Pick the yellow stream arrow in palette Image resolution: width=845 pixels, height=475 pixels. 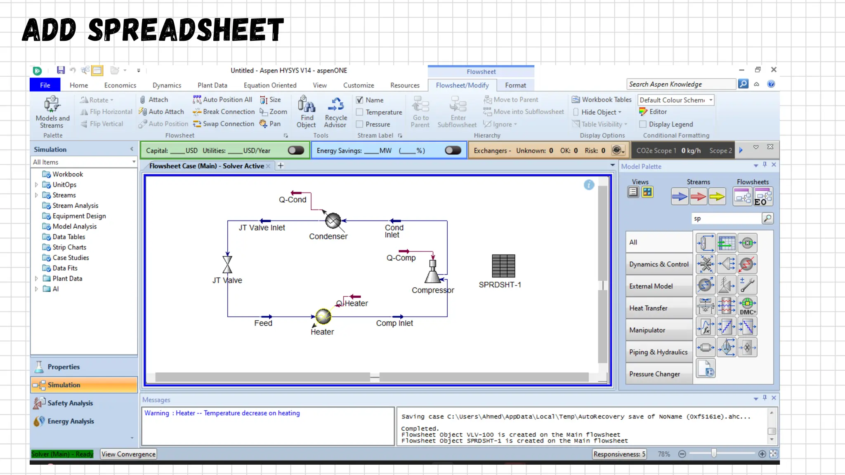pos(717,197)
